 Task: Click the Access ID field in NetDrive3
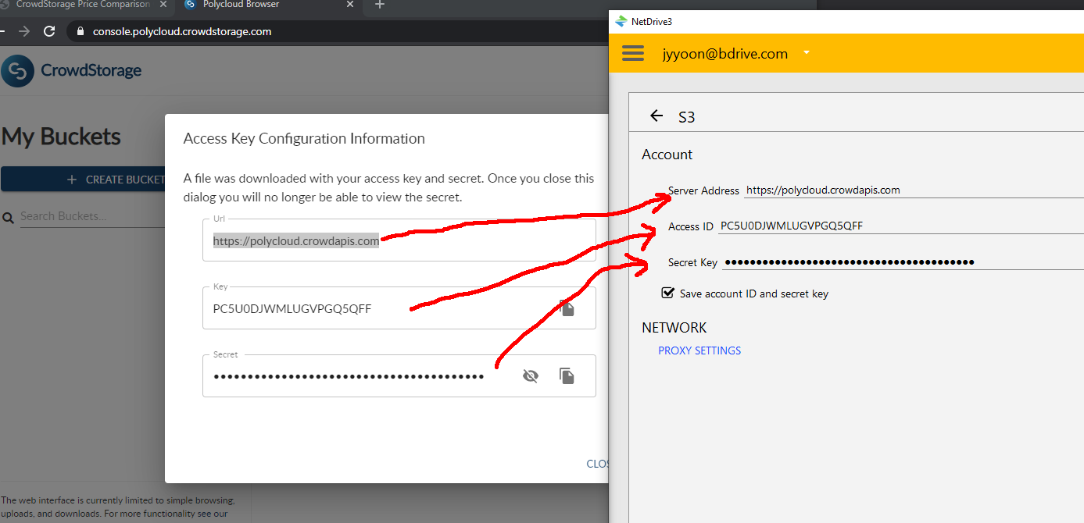(901, 226)
